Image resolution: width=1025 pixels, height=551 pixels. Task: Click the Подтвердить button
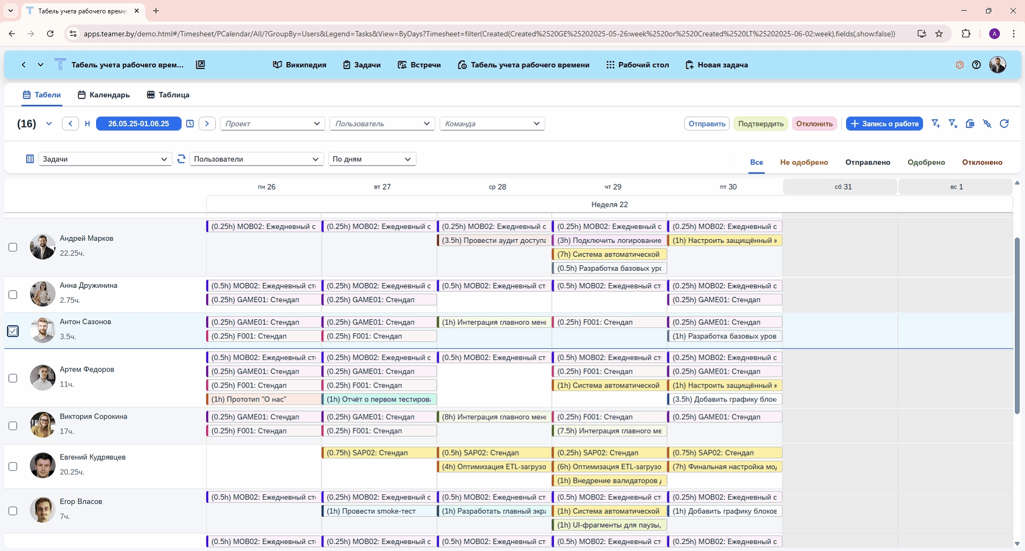tap(760, 124)
